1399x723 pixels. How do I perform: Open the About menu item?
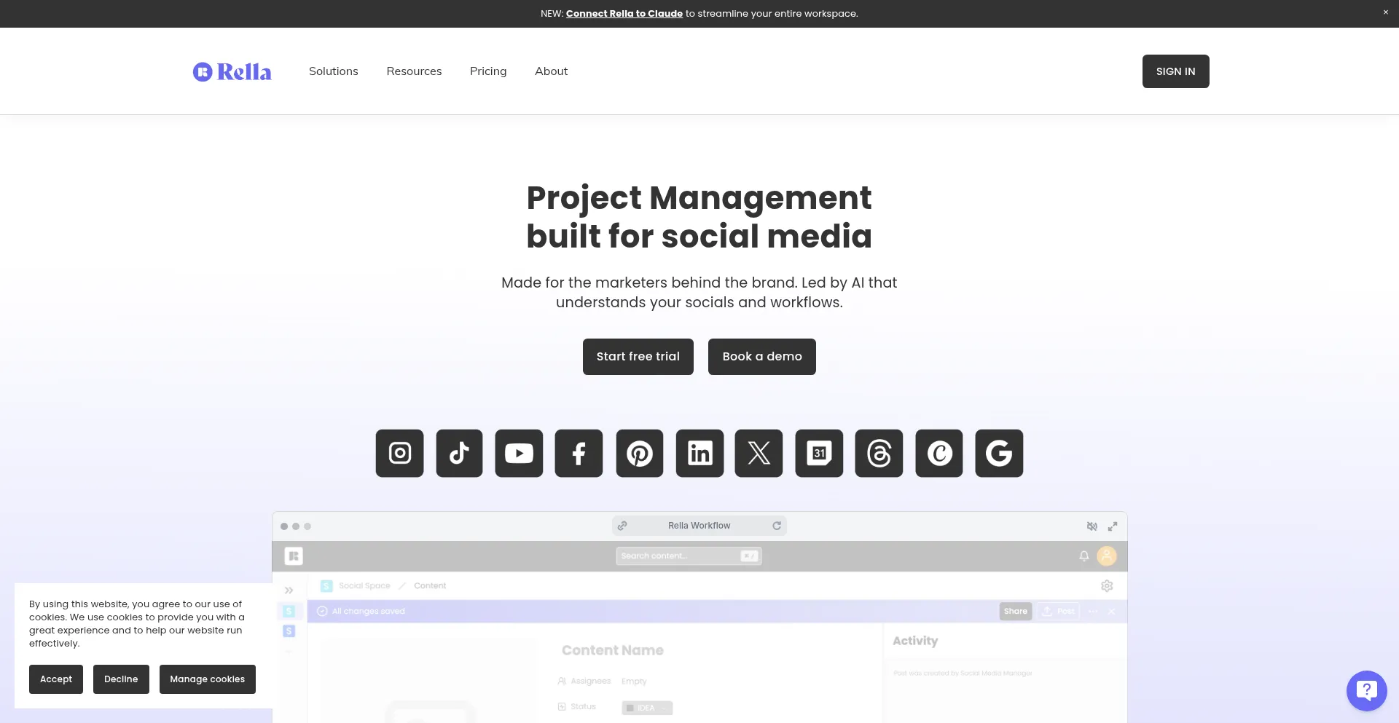coord(551,71)
